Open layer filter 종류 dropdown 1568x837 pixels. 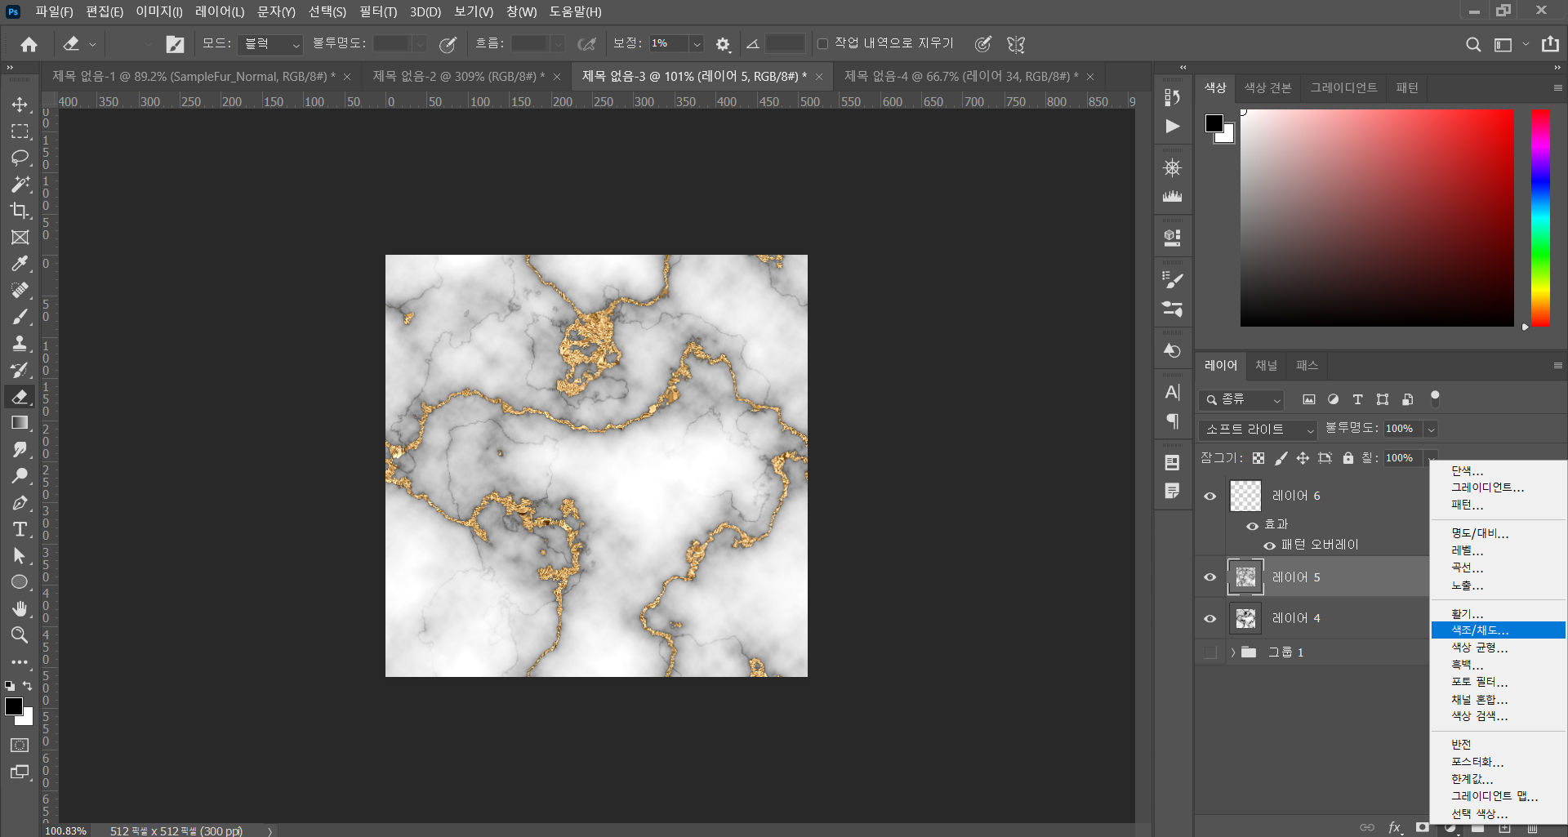click(1241, 399)
